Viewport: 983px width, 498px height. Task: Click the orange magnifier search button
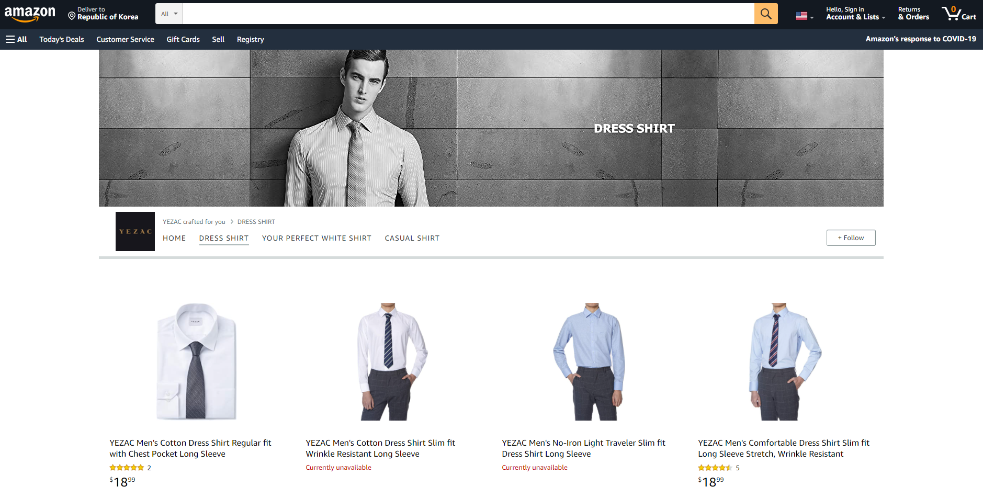coord(766,14)
